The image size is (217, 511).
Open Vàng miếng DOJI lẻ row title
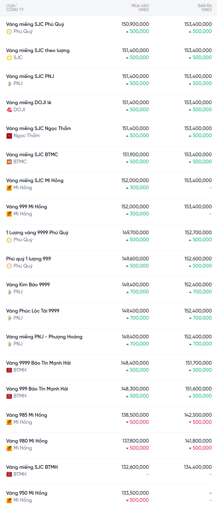(29, 103)
